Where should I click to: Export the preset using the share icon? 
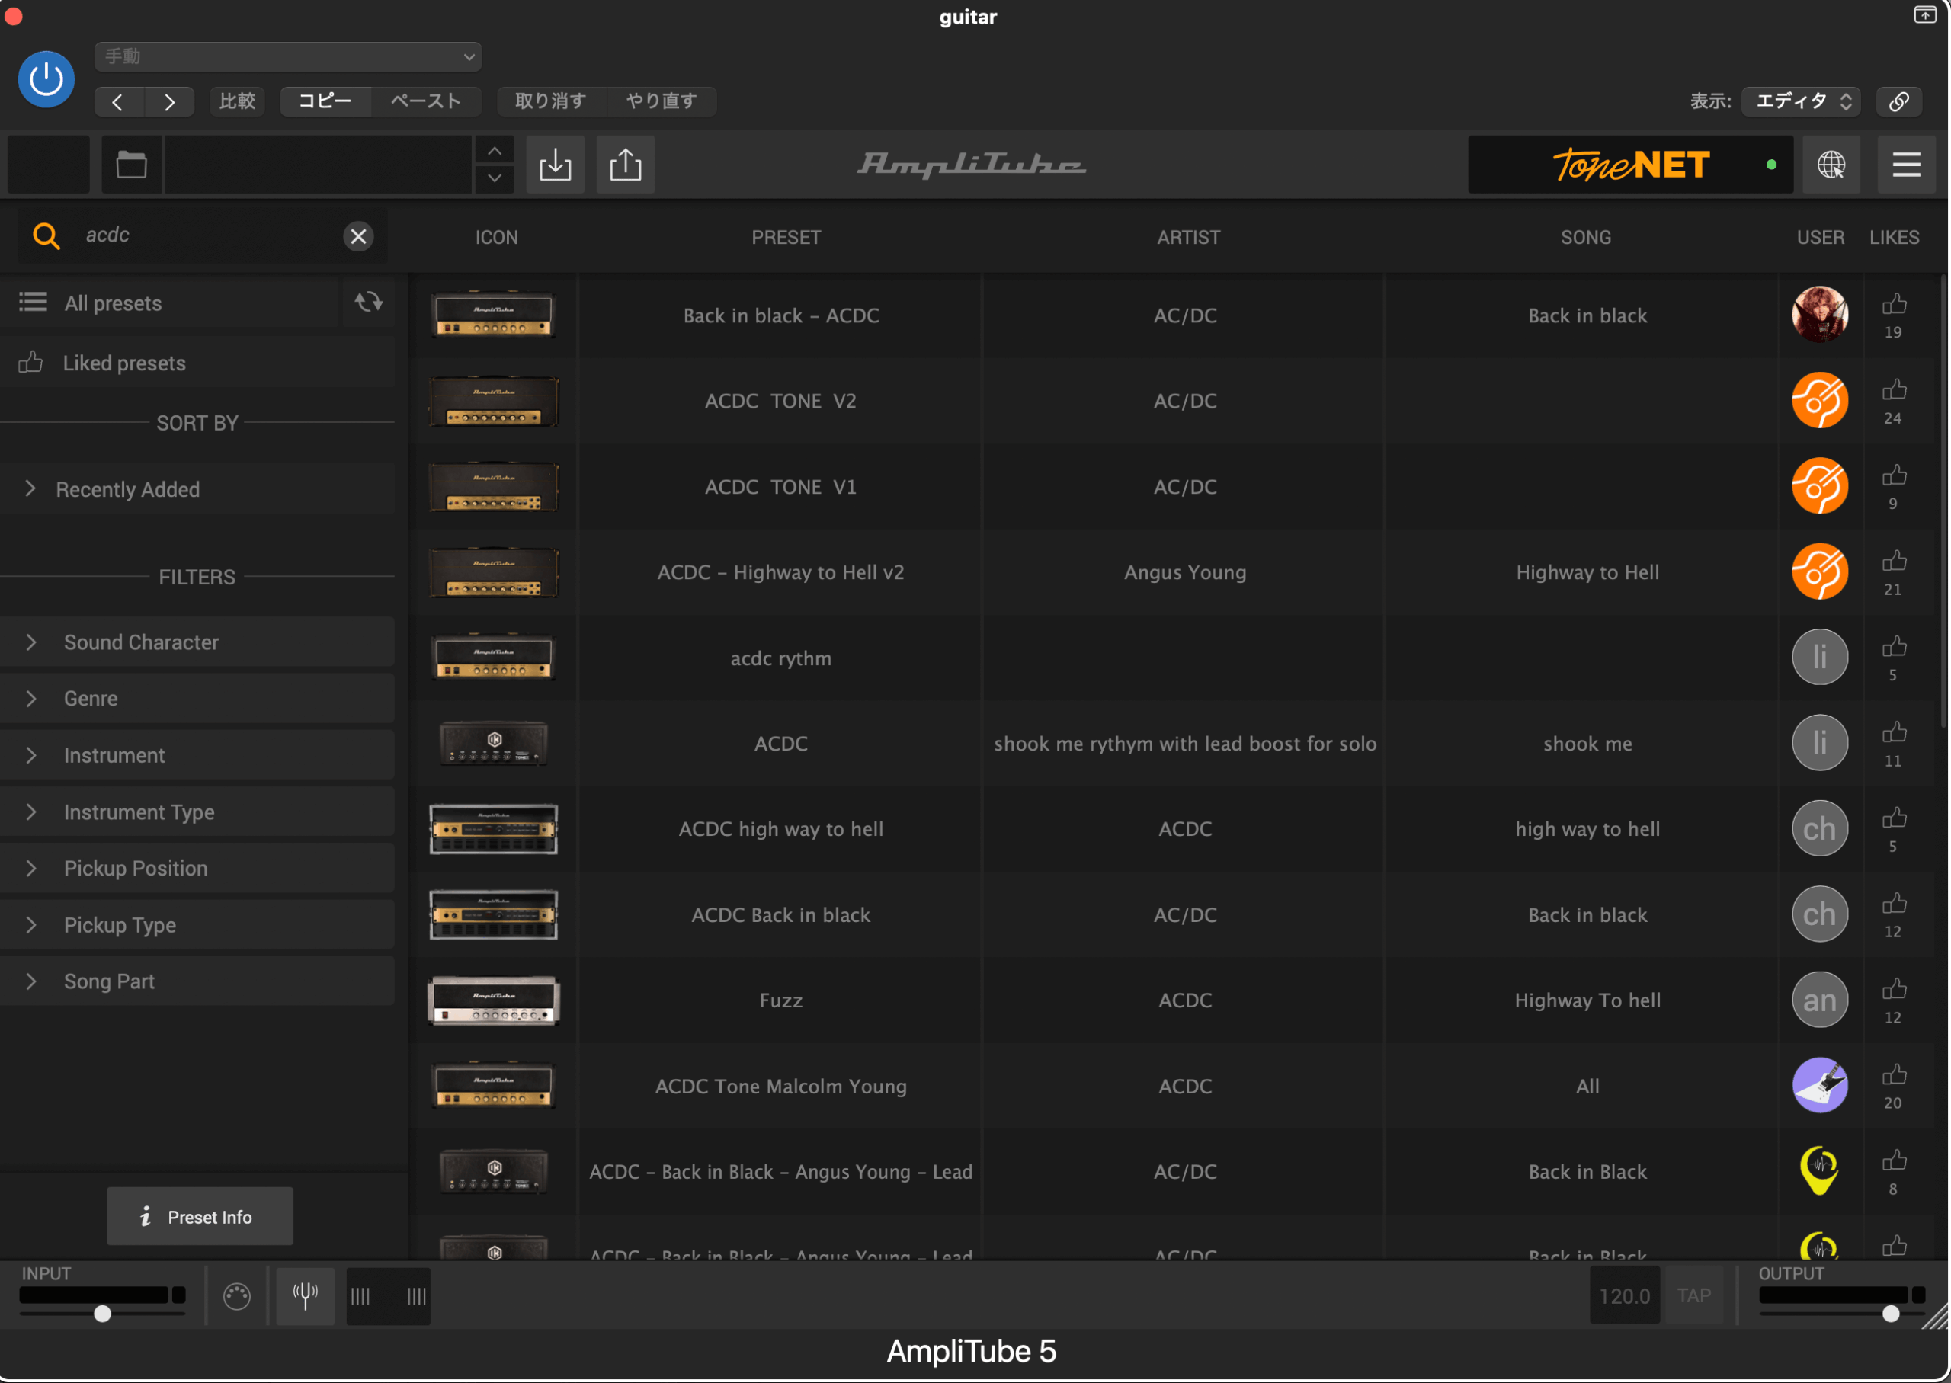click(625, 165)
